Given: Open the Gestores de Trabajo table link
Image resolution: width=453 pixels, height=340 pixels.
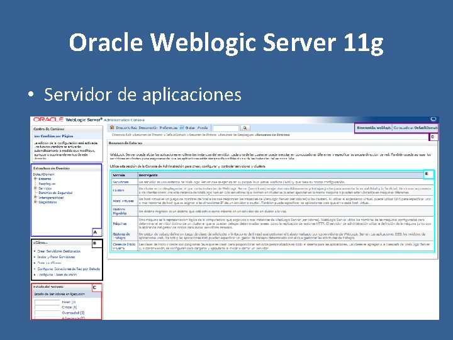Looking at the screenshot, I should (x=121, y=236).
